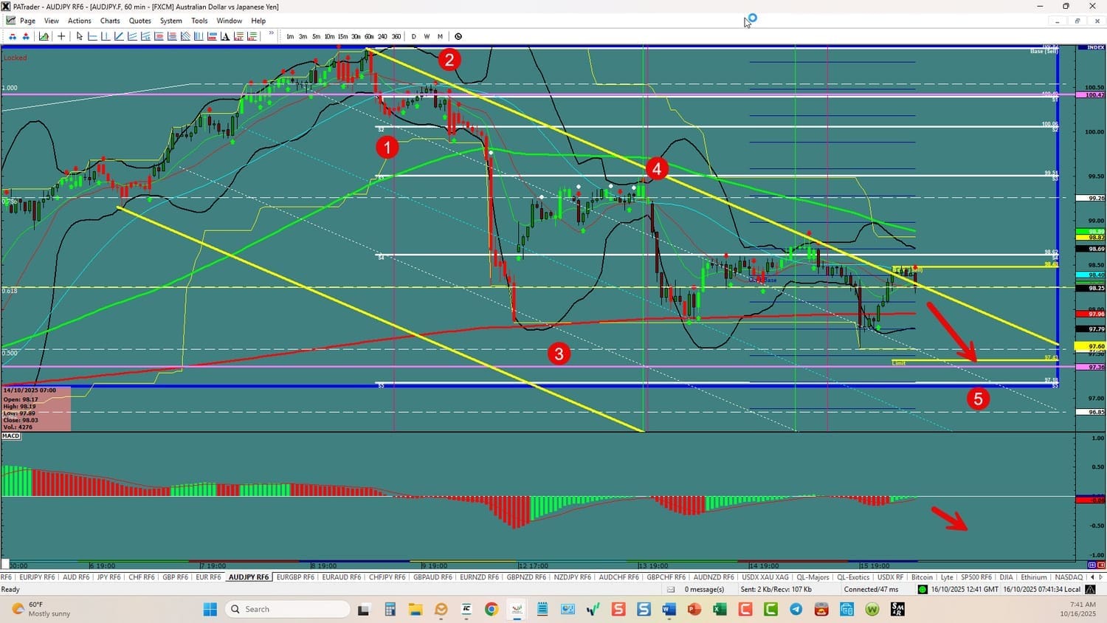The height and width of the screenshot is (623, 1107).
Task: Click the alert icon at status bar end
Action: [1090, 590]
